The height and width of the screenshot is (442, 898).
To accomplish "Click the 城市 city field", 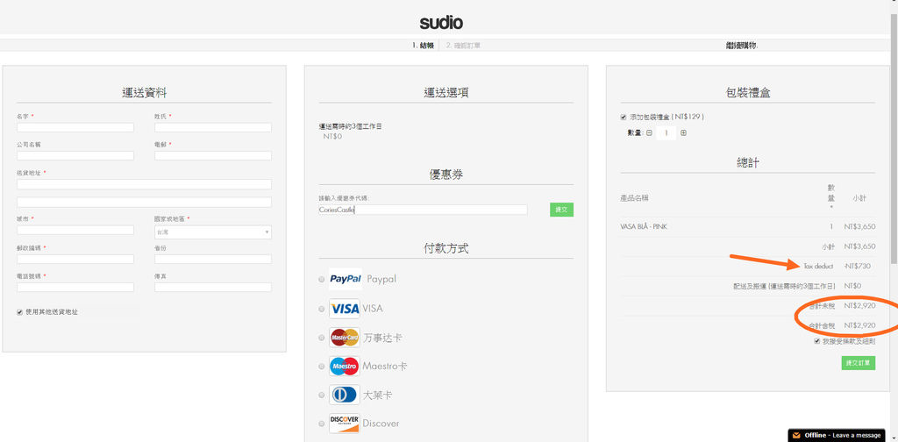I will pyautogui.click(x=75, y=230).
